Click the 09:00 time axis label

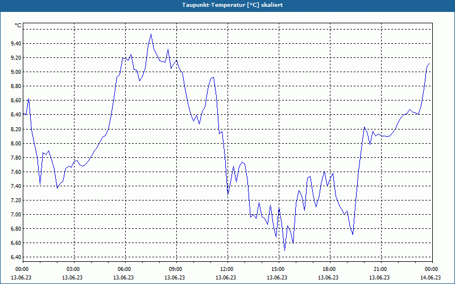coord(175,269)
